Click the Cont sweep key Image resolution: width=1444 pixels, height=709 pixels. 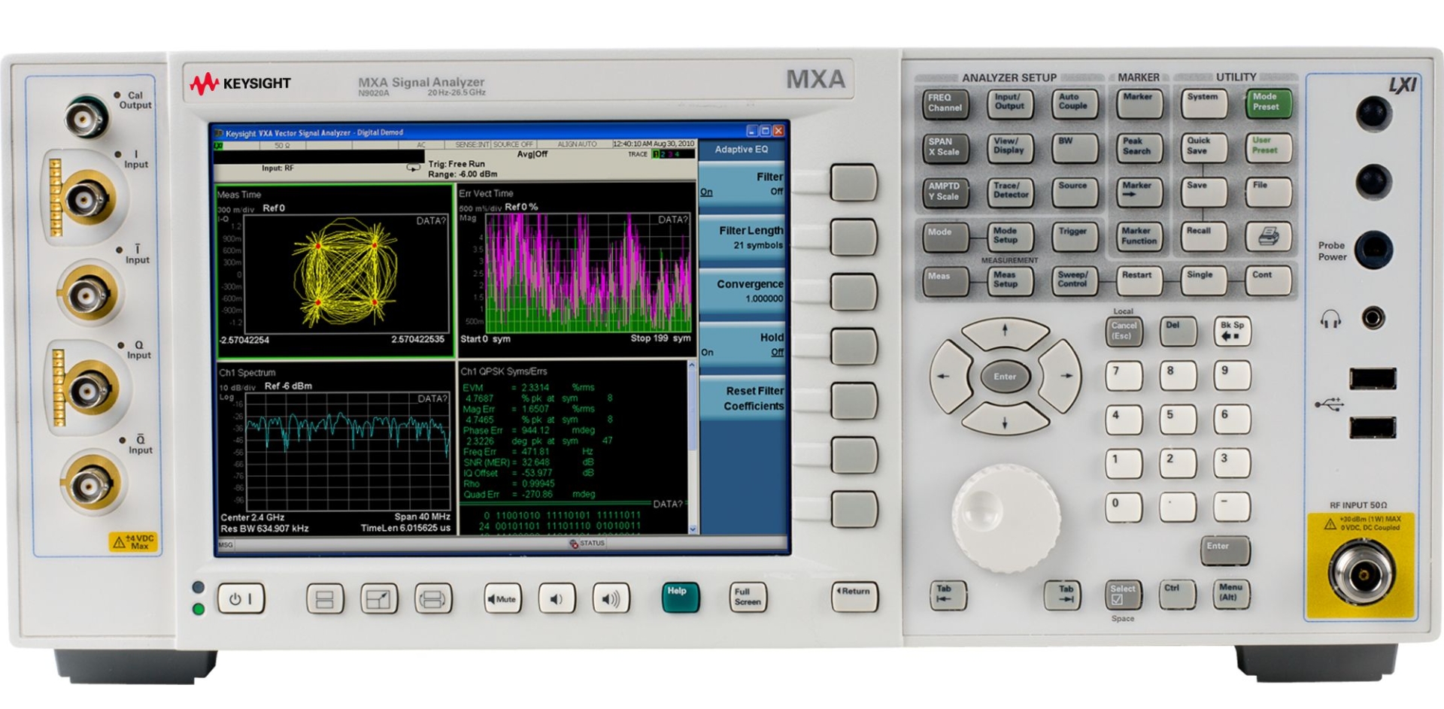click(x=1268, y=281)
